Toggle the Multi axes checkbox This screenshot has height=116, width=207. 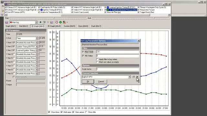[61, 112]
